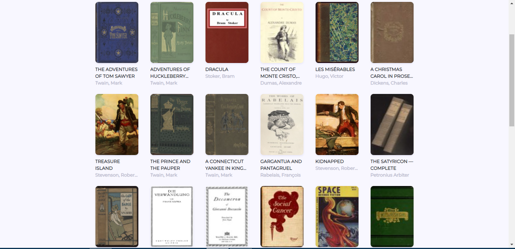Image resolution: width=515 pixels, height=249 pixels.
Task: Open author link Hugo, Victor
Action: coord(330,76)
